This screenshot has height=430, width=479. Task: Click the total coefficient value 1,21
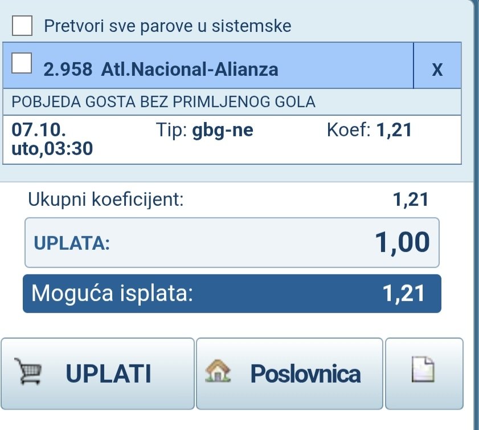click(410, 200)
